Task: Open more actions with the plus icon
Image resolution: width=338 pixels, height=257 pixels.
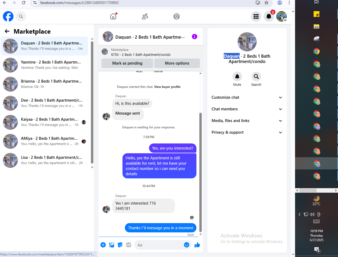Action: pos(103,245)
